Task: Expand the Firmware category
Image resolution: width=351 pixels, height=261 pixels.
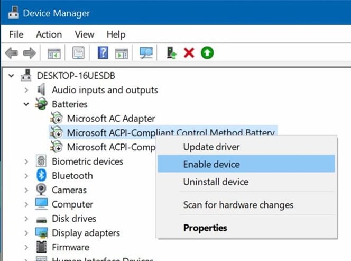Action: 26,247
